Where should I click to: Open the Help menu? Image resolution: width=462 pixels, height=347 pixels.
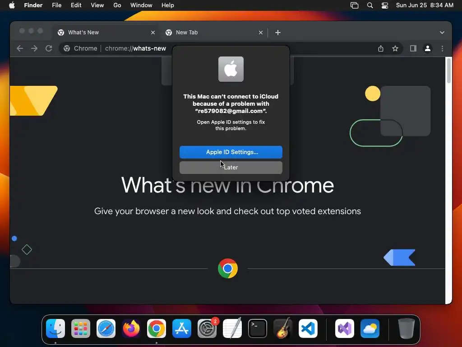(x=168, y=5)
